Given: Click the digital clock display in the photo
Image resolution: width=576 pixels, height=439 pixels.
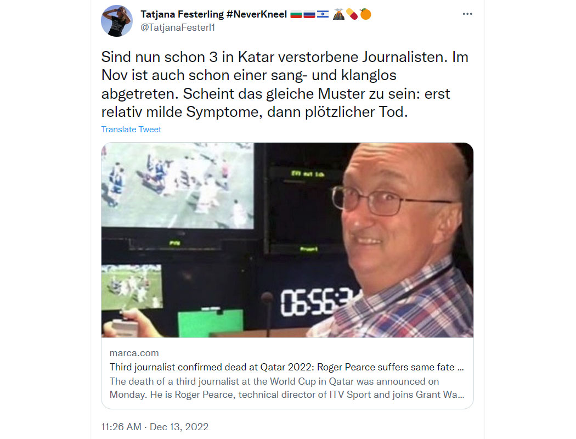Looking at the screenshot, I should (316, 302).
